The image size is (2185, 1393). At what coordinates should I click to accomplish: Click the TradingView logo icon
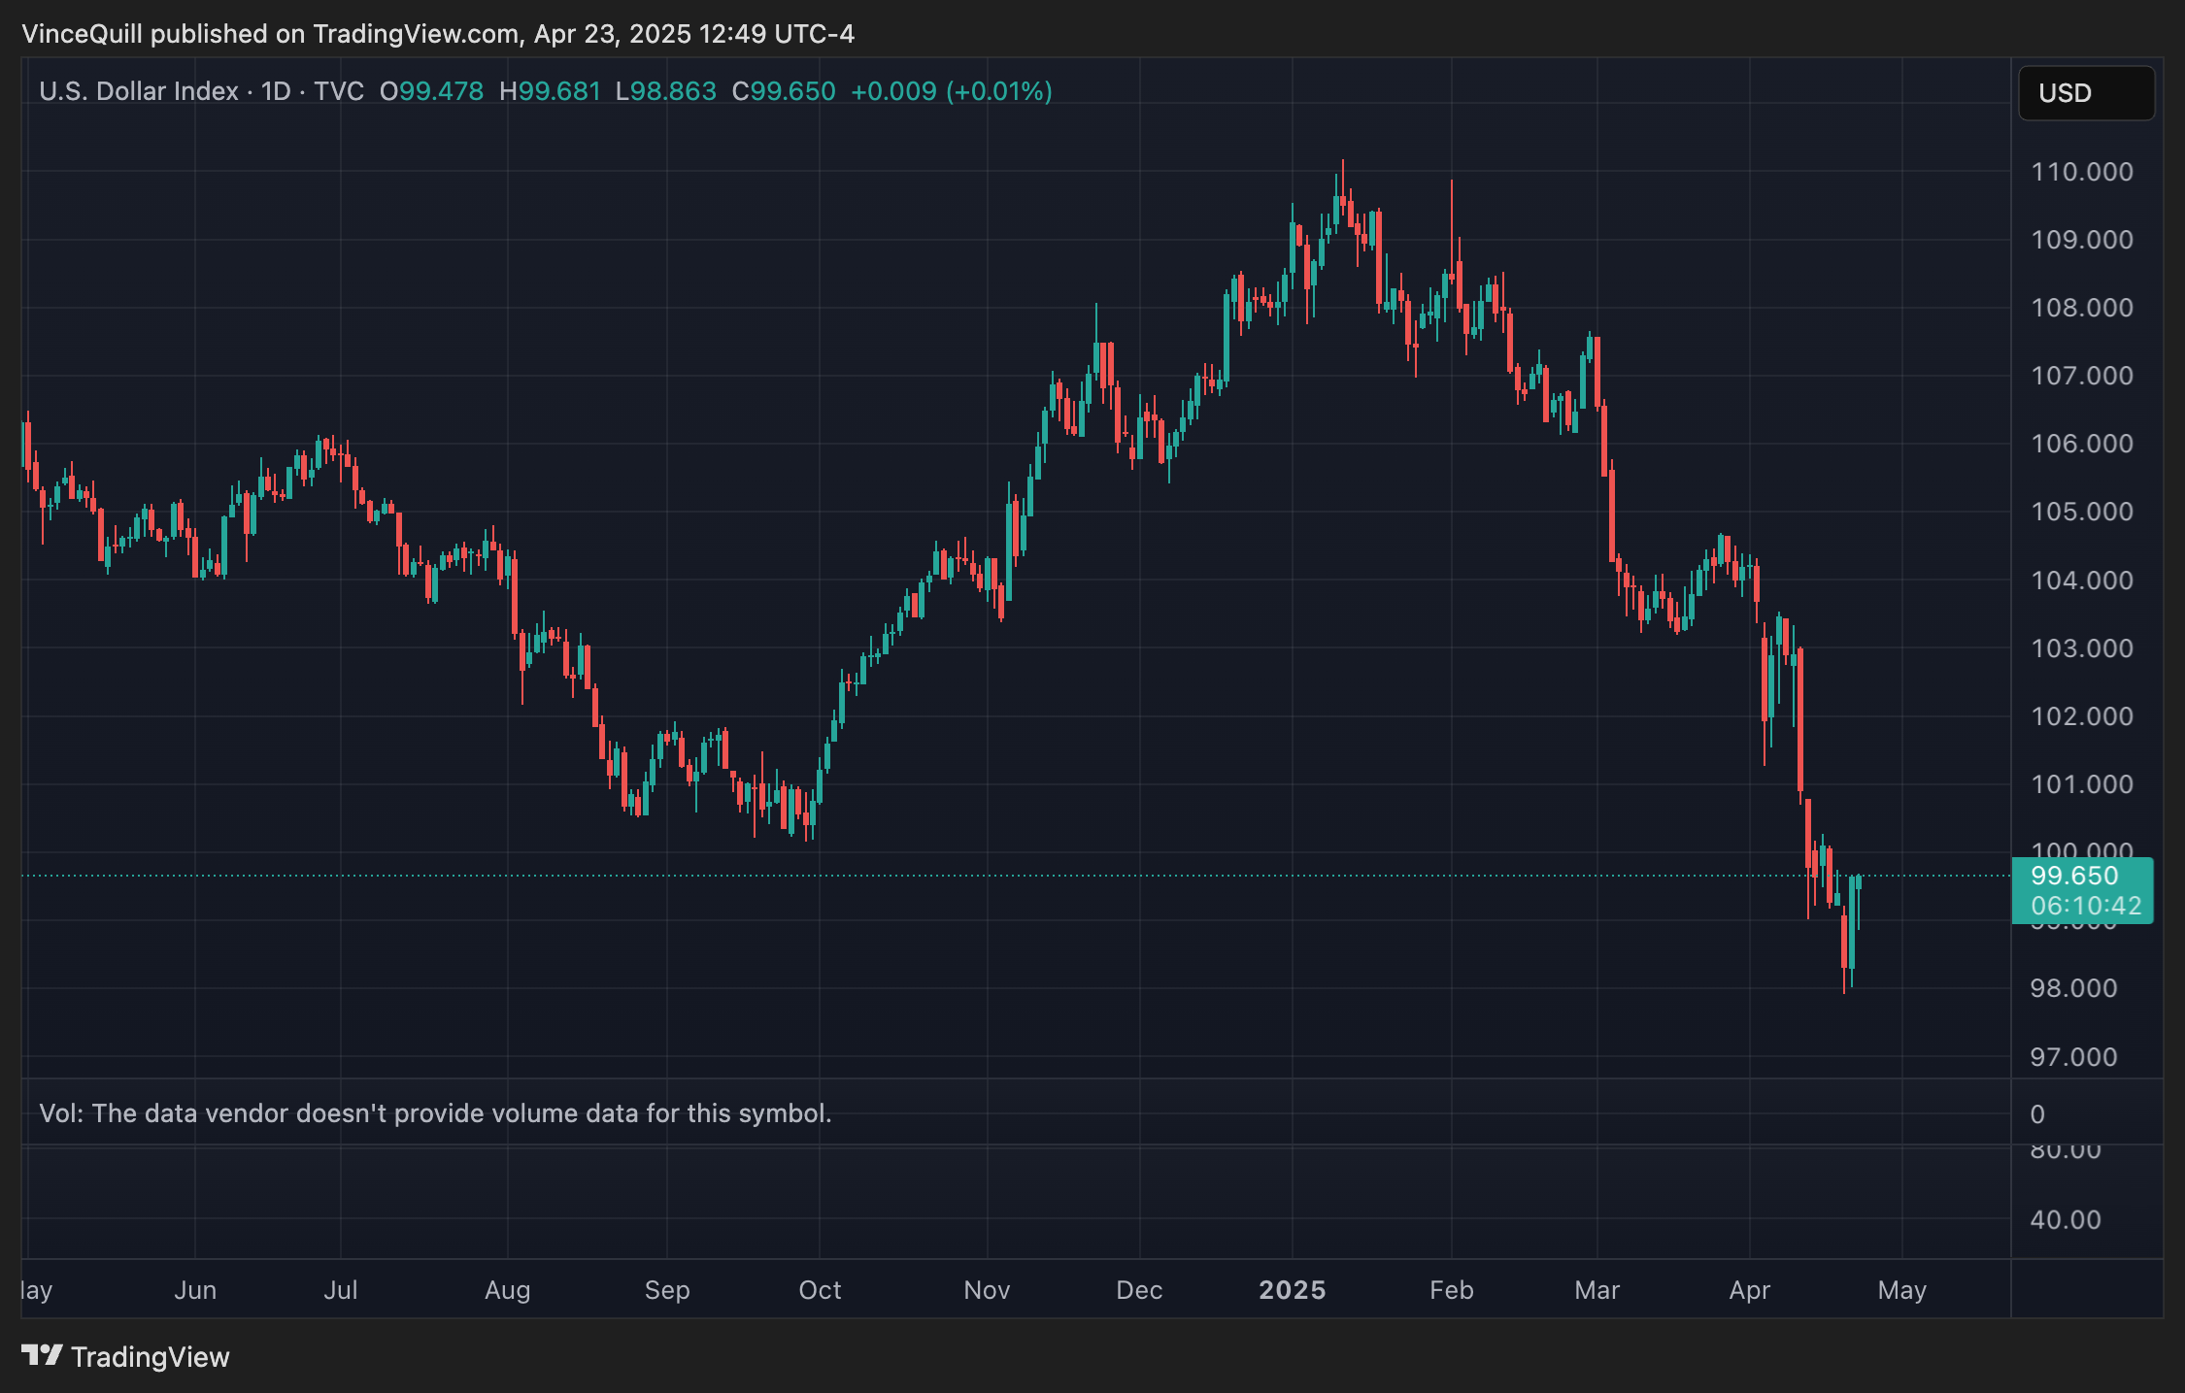42,1355
